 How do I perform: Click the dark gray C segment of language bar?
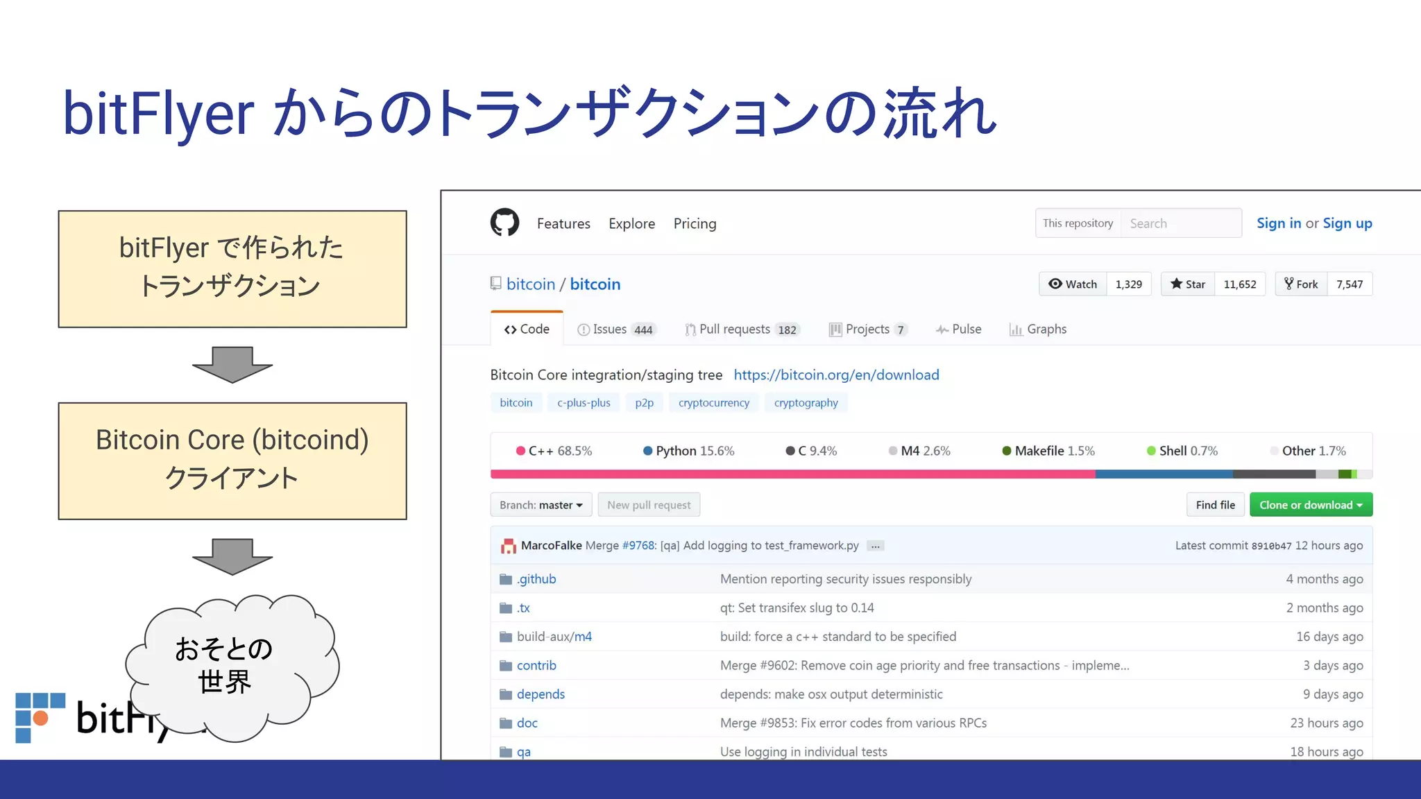point(1275,474)
